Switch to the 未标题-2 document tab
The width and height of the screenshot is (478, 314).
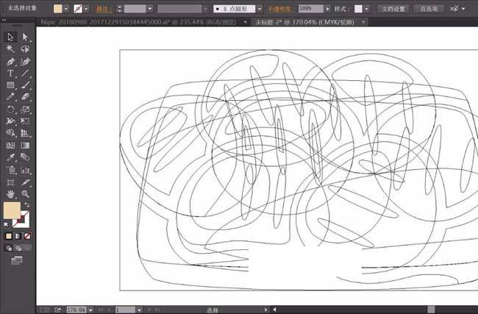pyautogui.click(x=304, y=22)
